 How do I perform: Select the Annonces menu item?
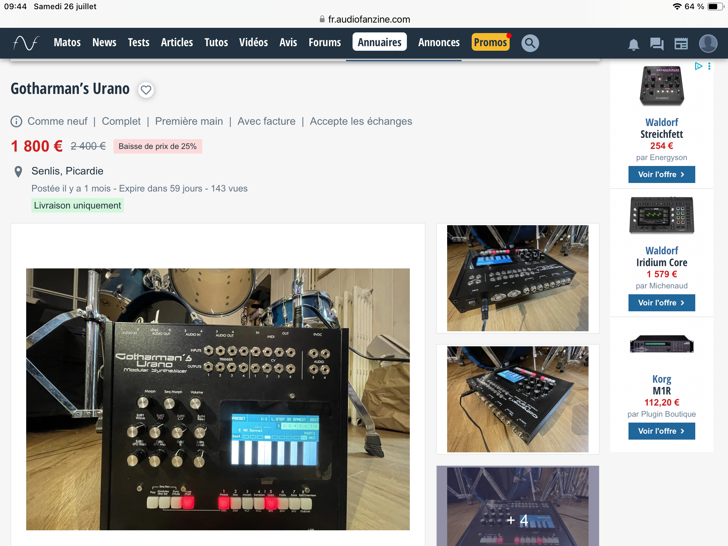(439, 43)
